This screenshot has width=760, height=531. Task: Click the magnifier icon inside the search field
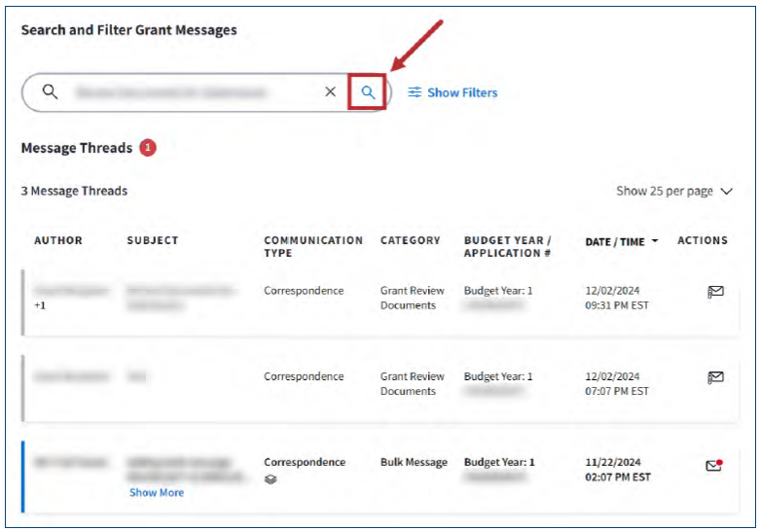(50, 92)
